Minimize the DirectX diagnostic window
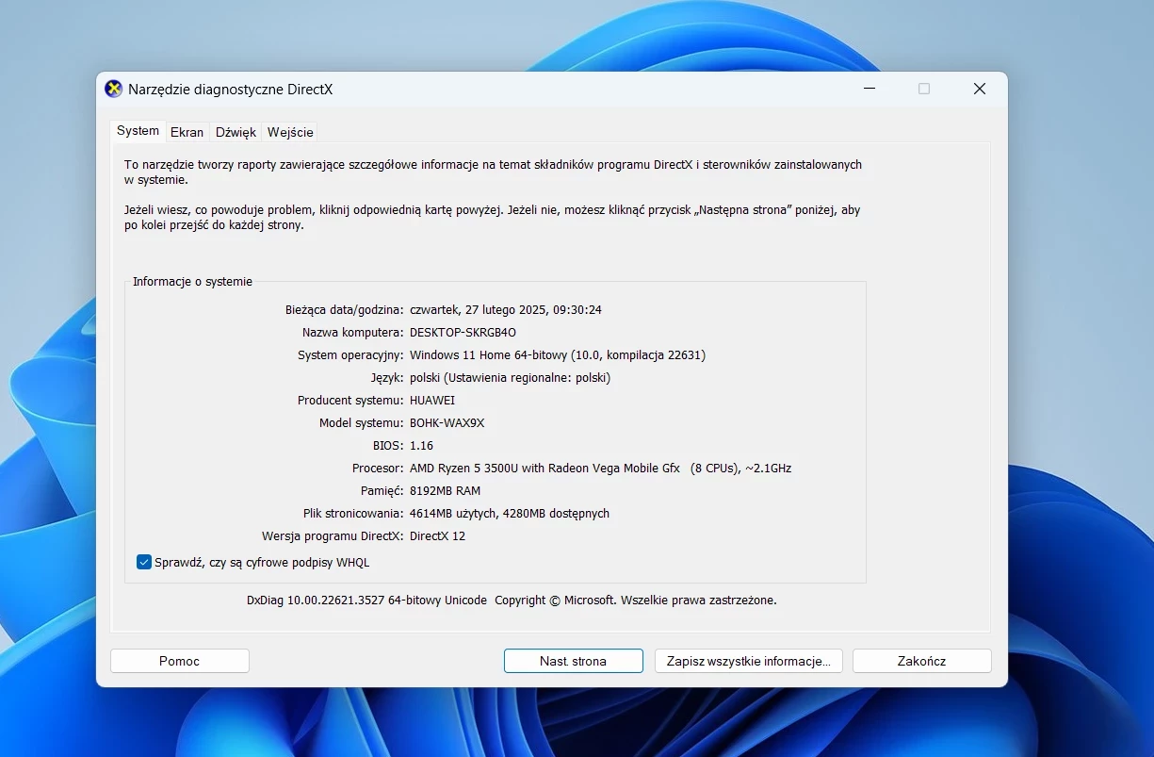Image resolution: width=1154 pixels, height=757 pixels. coord(869,89)
